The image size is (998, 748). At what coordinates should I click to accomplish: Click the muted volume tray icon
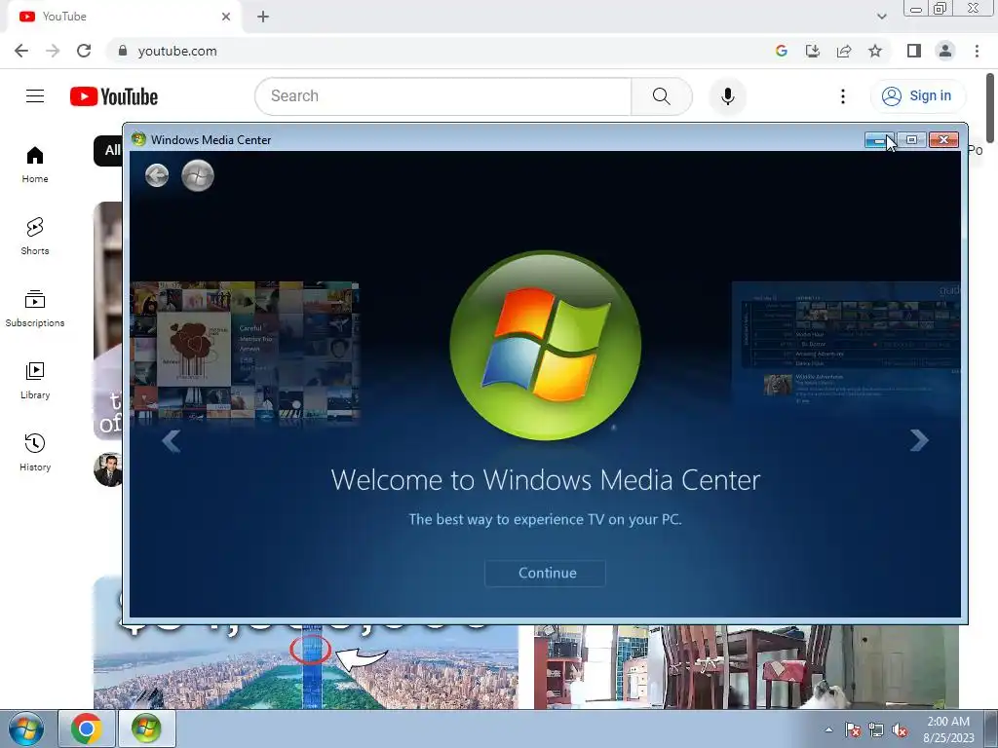click(900, 729)
